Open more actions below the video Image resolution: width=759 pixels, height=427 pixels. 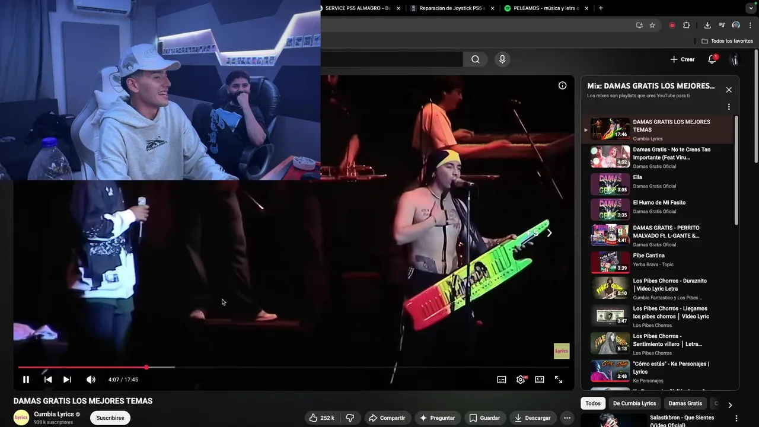pyautogui.click(x=567, y=418)
